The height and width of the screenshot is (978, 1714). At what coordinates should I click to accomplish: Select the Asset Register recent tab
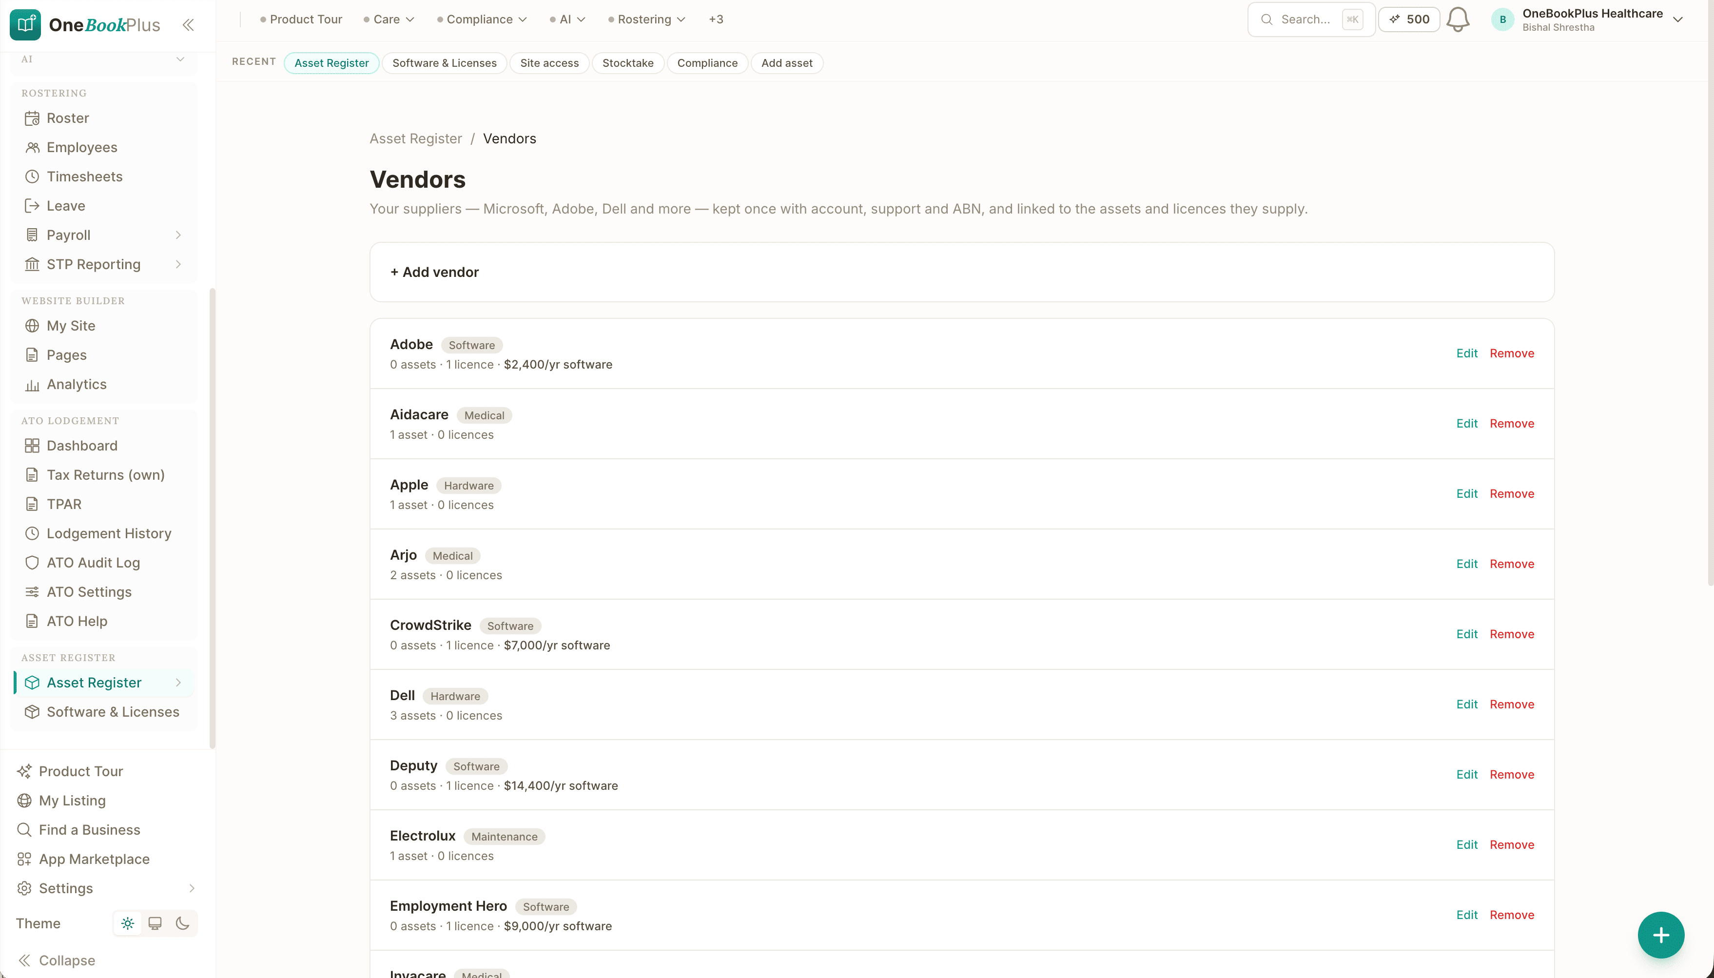click(x=331, y=63)
